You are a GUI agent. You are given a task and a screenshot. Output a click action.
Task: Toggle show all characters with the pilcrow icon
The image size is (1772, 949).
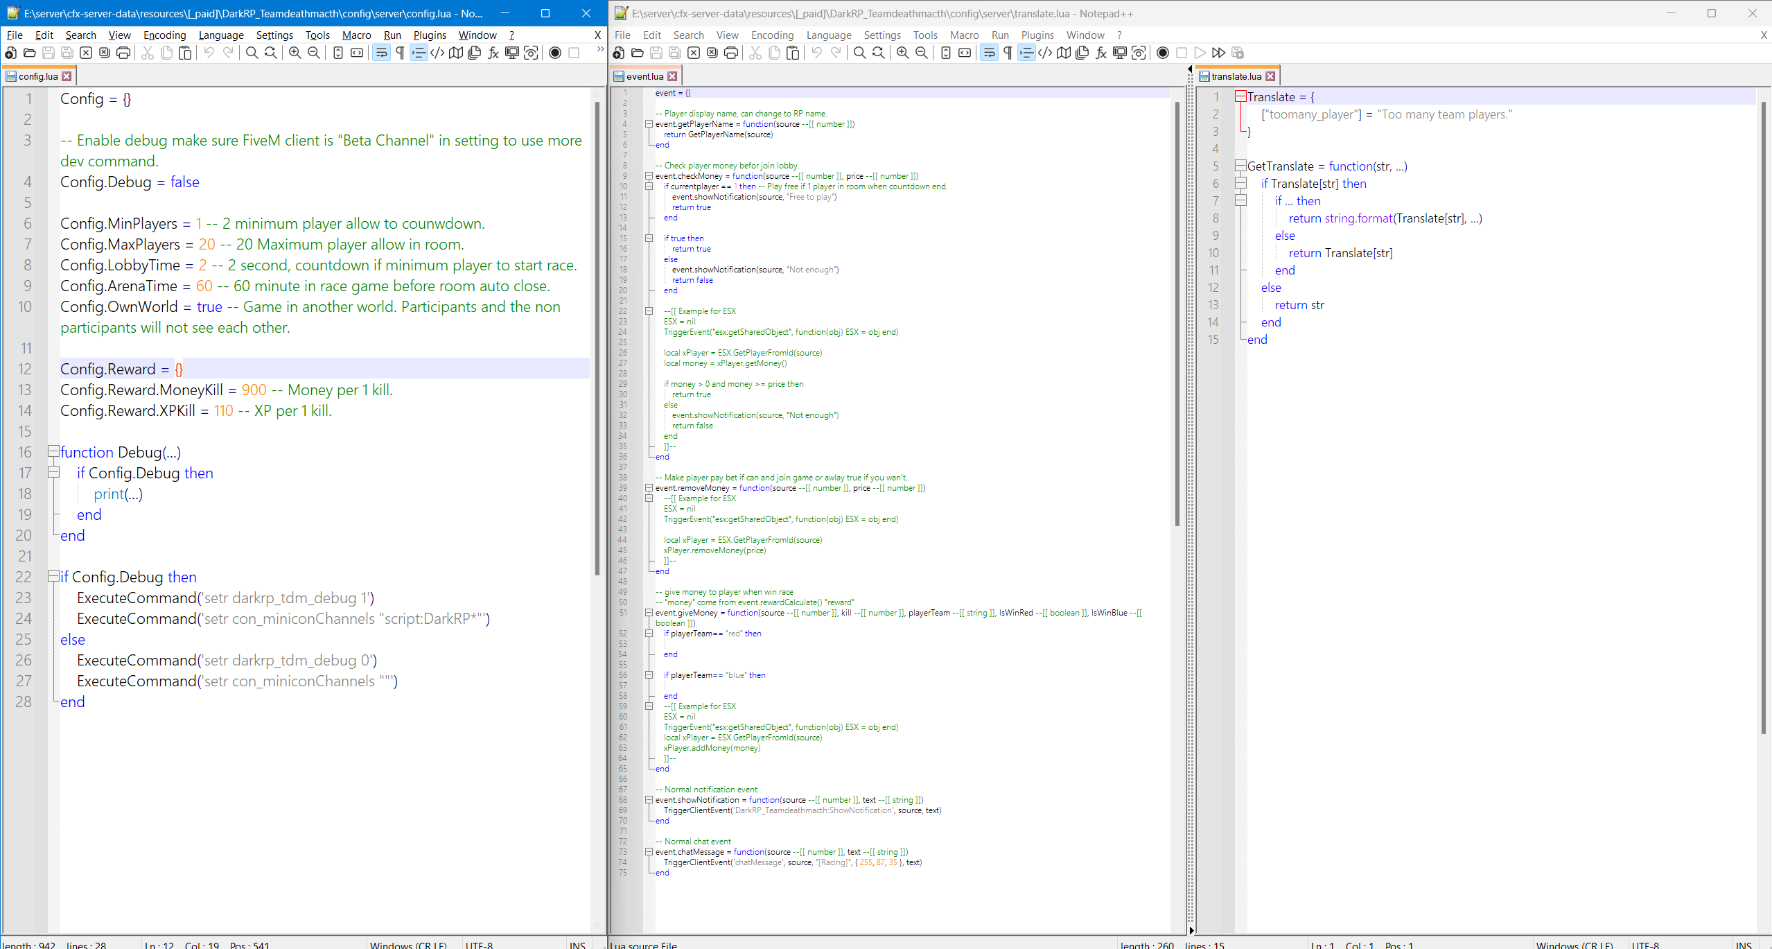400,53
